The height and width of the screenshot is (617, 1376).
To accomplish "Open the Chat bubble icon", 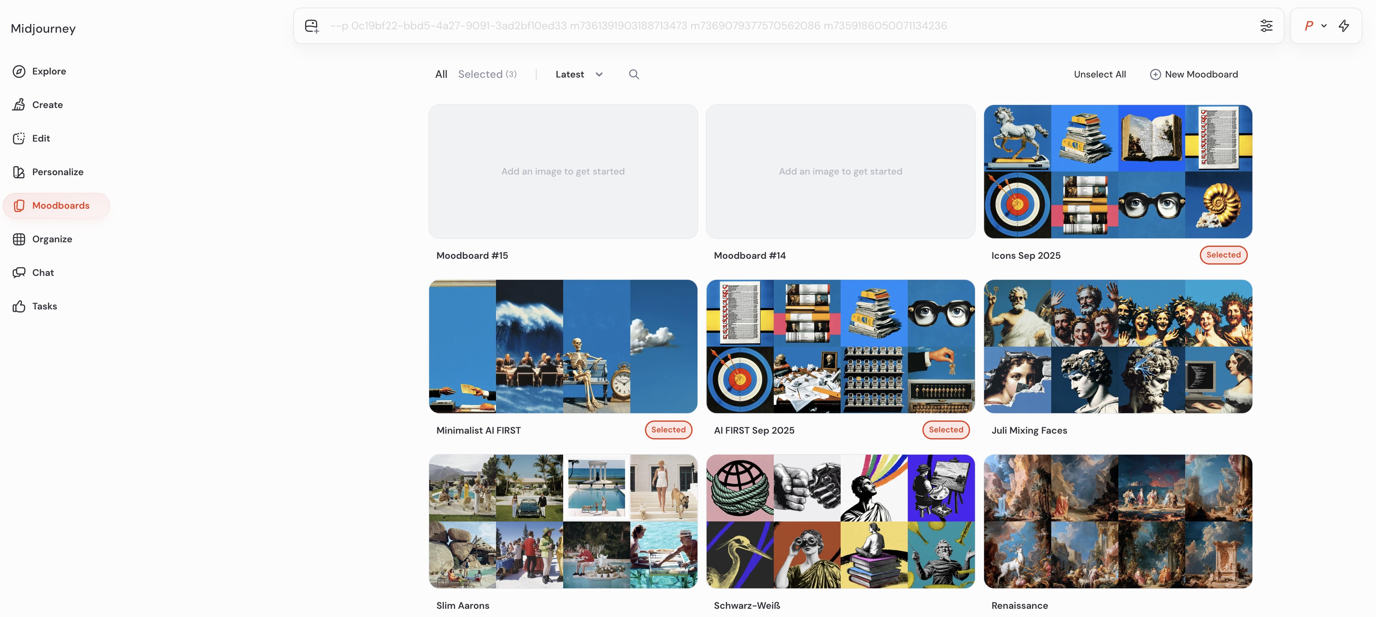I will (x=19, y=272).
